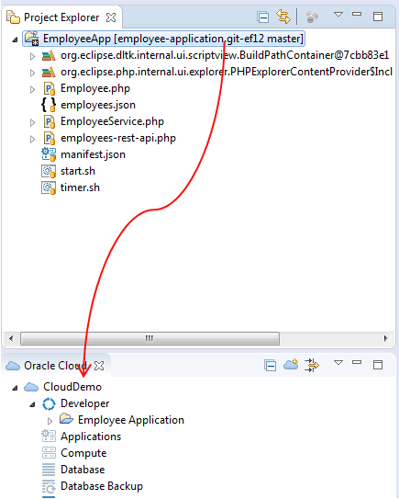Toggle Link with Editor in Project Explorer
399x499 pixels.
[x=283, y=17]
